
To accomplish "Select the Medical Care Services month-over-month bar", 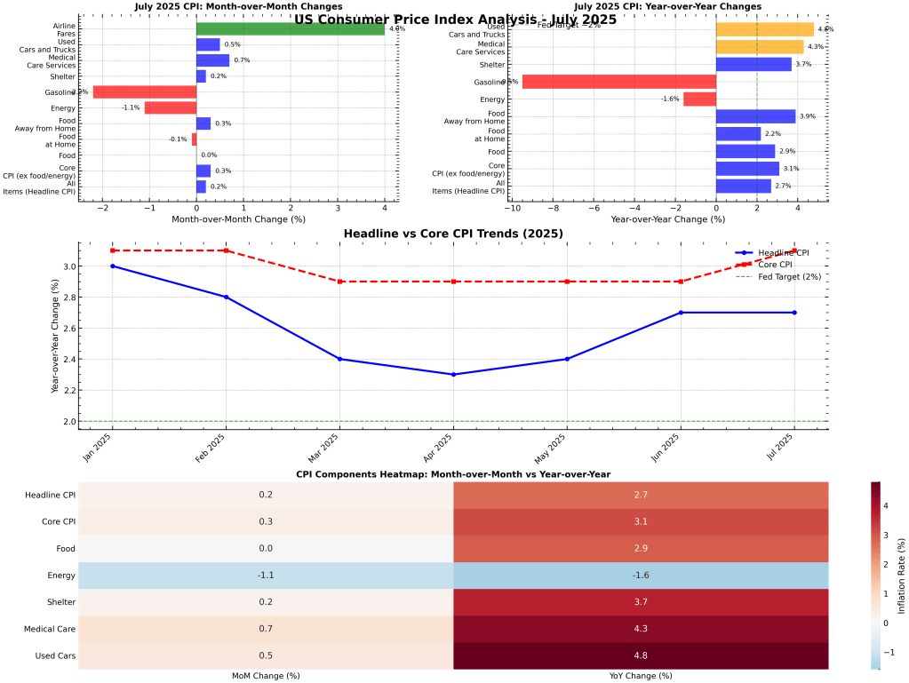I will (213, 60).
